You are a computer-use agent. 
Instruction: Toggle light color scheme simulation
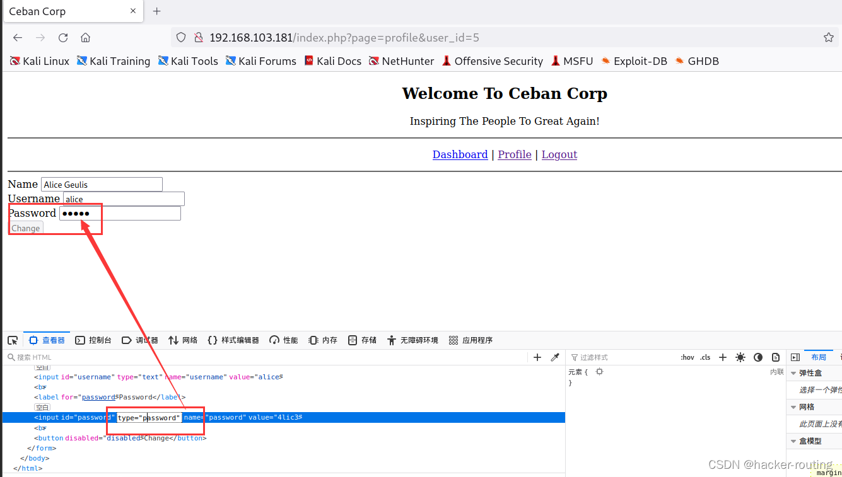(740, 357)
